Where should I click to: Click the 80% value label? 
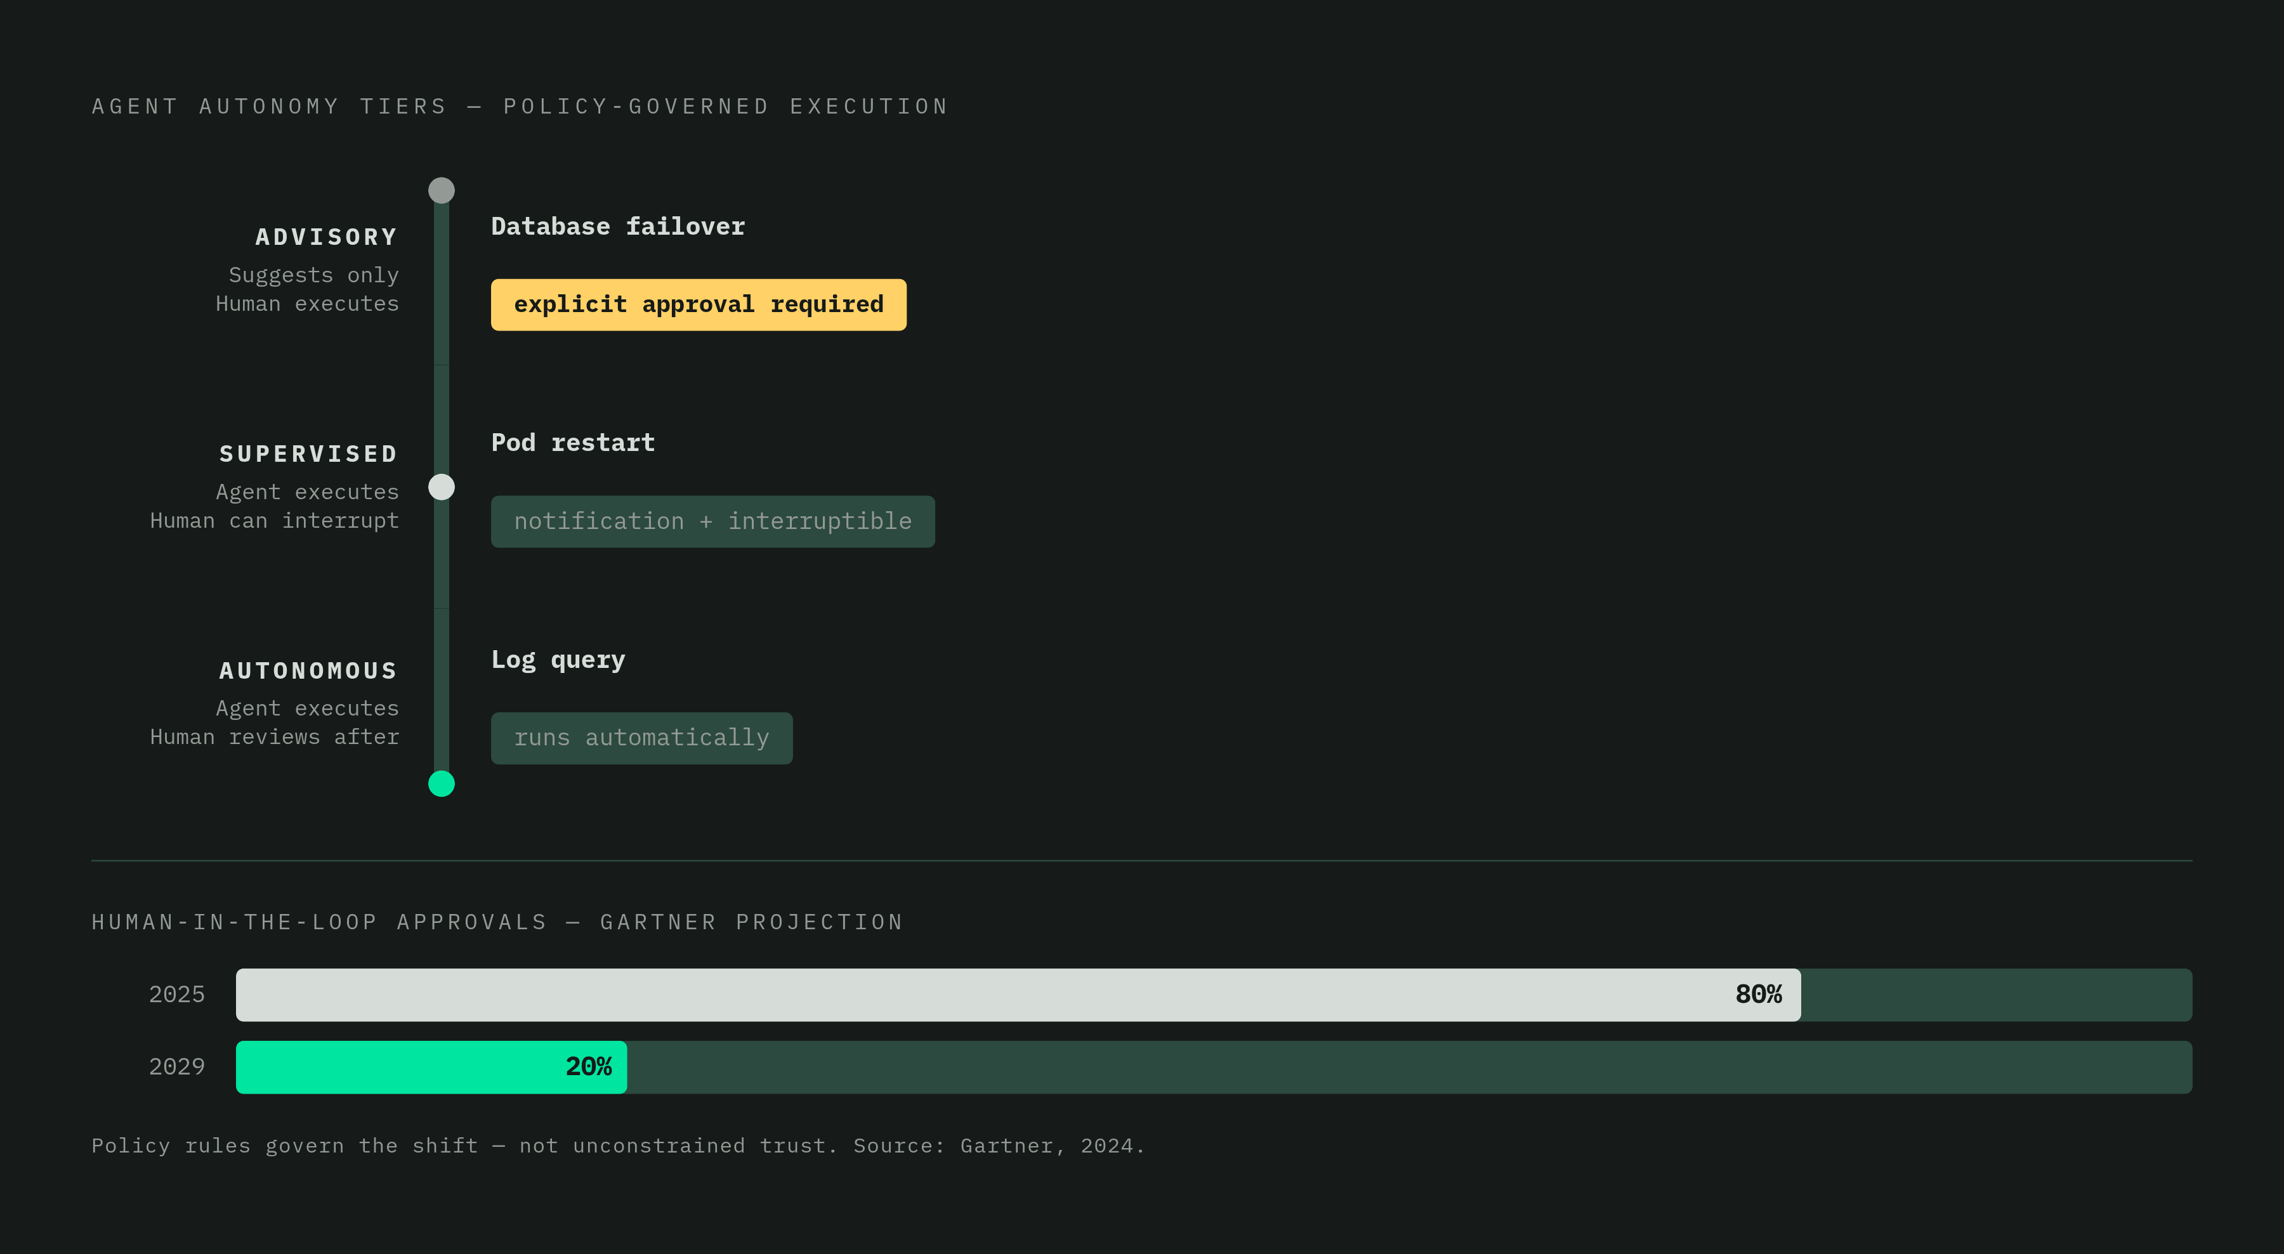1758,995
